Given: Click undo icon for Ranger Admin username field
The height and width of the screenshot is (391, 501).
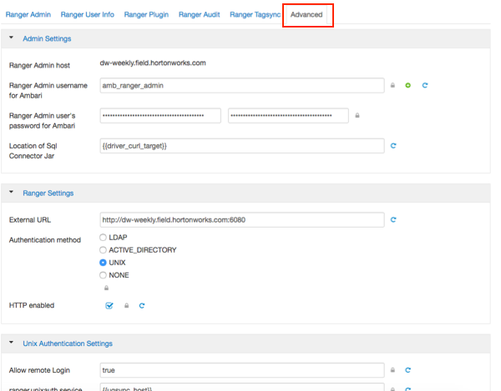Looking at the screenshot, I should point(425,85).
